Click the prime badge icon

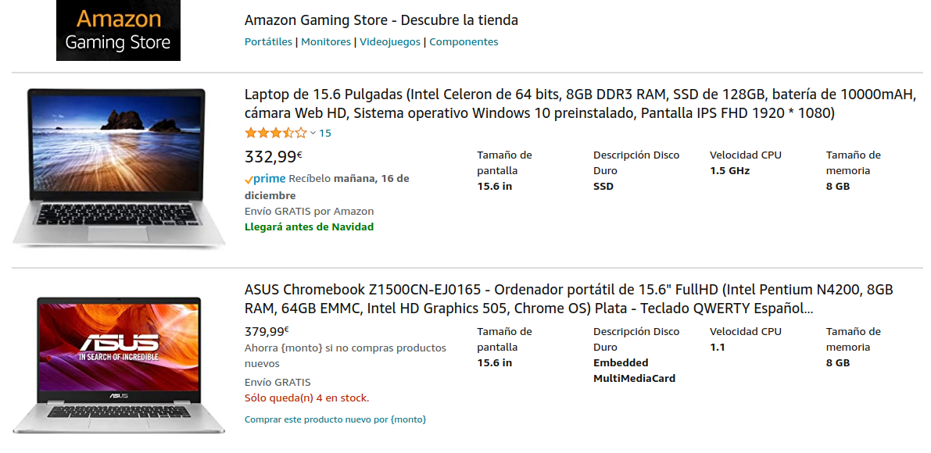point(265,179)
